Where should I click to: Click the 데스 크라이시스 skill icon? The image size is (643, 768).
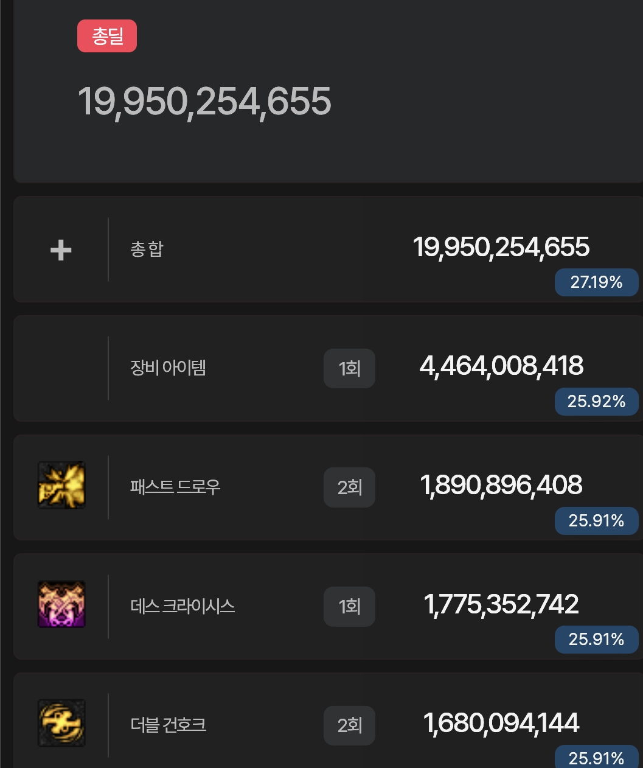(x=61, y=604)
